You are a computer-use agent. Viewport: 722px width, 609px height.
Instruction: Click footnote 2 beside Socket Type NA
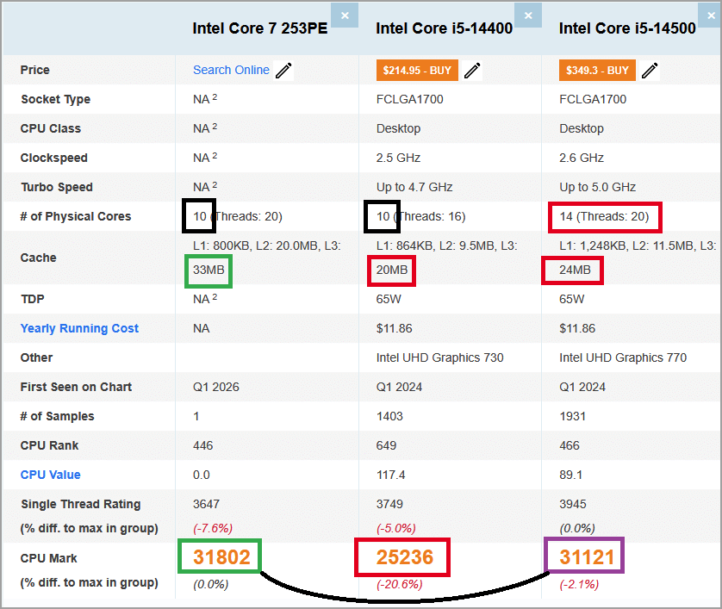[215, 97]
